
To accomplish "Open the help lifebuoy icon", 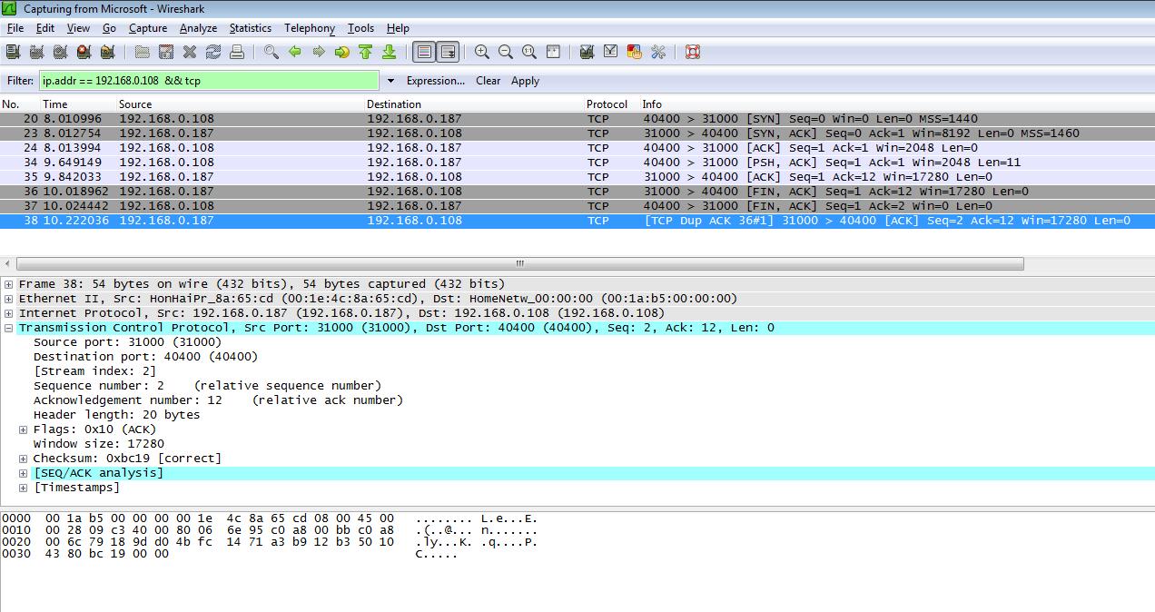I will click(x=693, y=52).
